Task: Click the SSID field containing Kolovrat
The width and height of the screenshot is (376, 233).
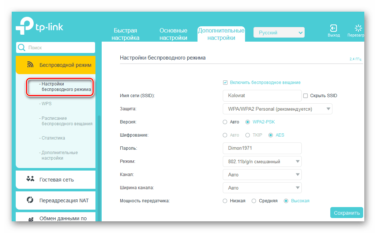Action: tap(262, 96)
